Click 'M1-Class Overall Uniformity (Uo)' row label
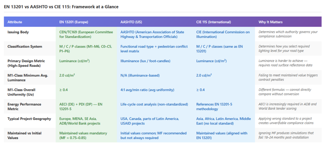Screen dimensions: 326x146 22,92
